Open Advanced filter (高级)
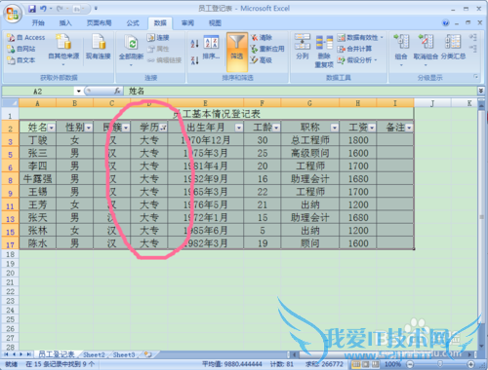The height and width of the screenshot is (370, 488). 262,60
